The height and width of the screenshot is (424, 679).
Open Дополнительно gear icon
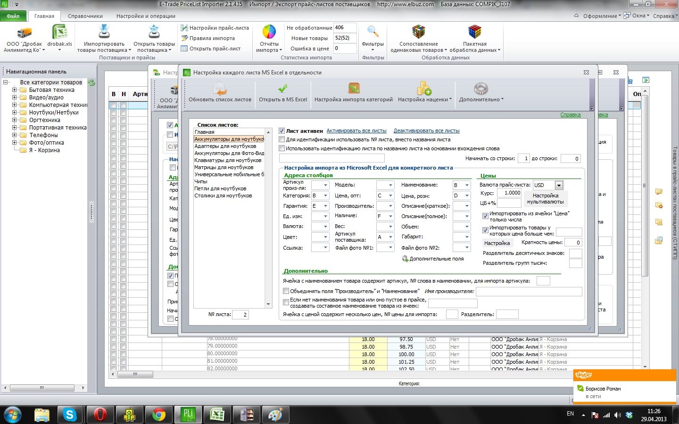481,89
